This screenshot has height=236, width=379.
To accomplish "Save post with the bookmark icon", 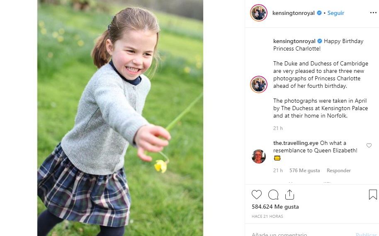I will (372, 195).
